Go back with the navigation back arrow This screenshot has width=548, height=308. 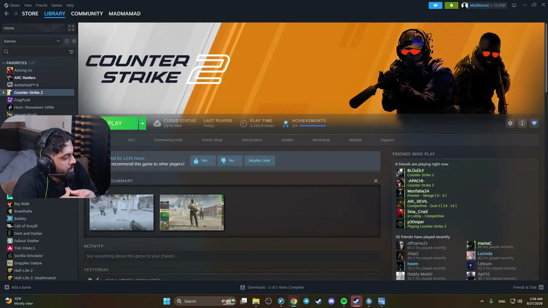pyautogui.click(x=6, y=14)
